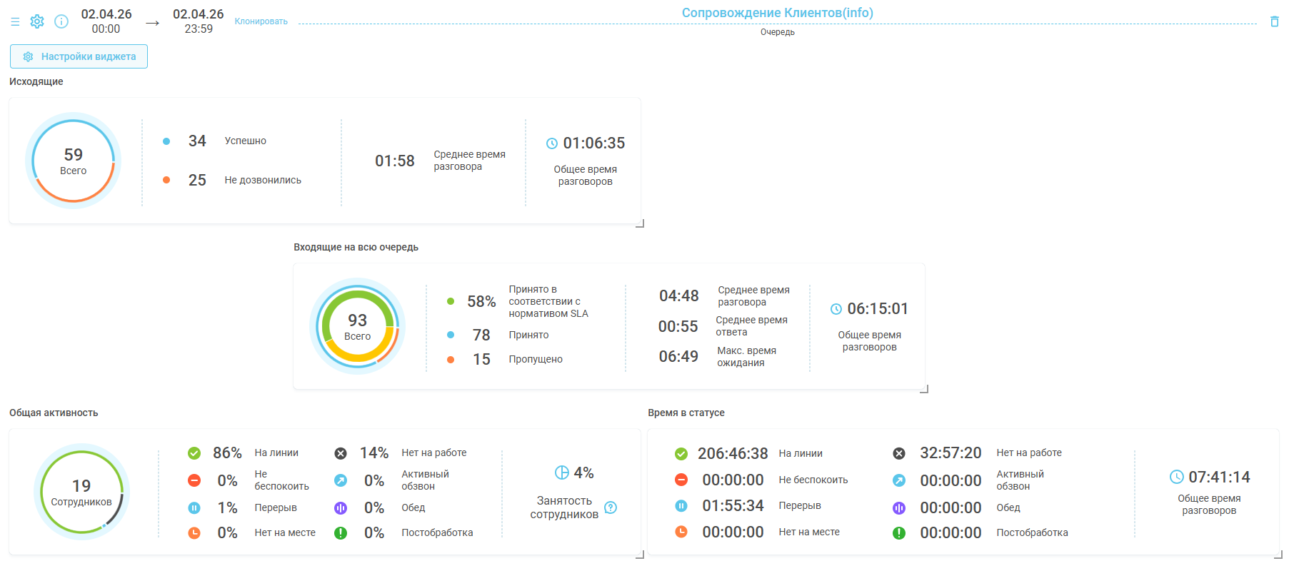The width and height of the screenshot is (1294, 566).
Task: Click the pie chart icon beside 4%
Action: pyautogui.click(x=562, y=472)
